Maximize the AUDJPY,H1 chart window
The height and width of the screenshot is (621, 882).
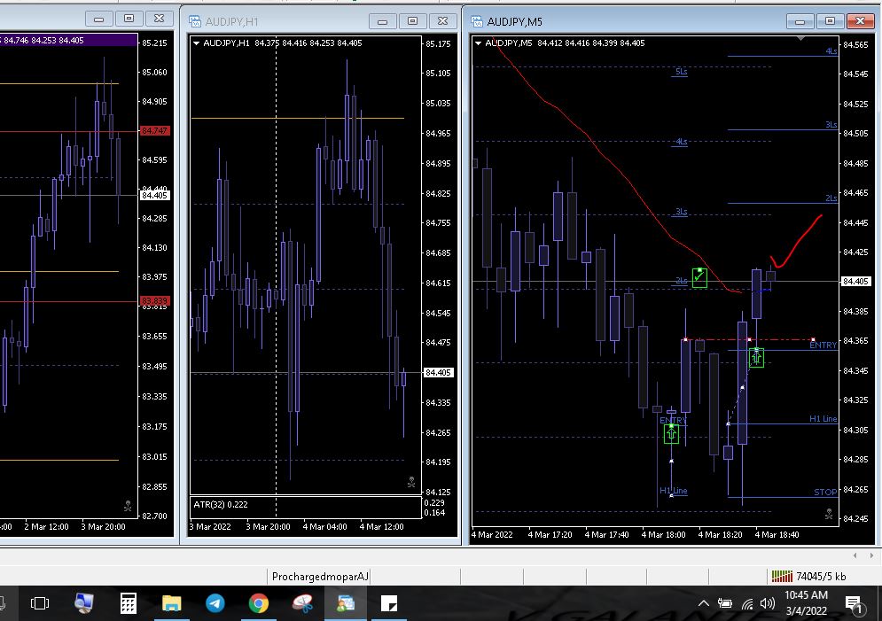412,20
